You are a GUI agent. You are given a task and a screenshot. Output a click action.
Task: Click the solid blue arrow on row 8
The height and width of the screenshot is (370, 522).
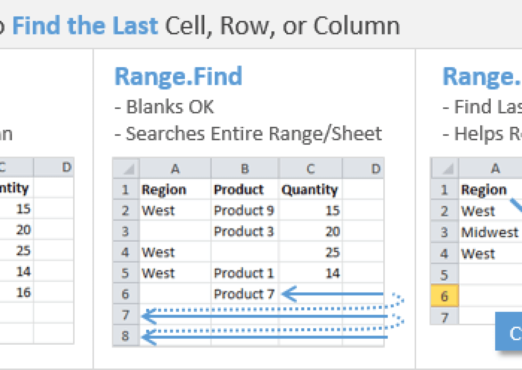coord(261,337)
